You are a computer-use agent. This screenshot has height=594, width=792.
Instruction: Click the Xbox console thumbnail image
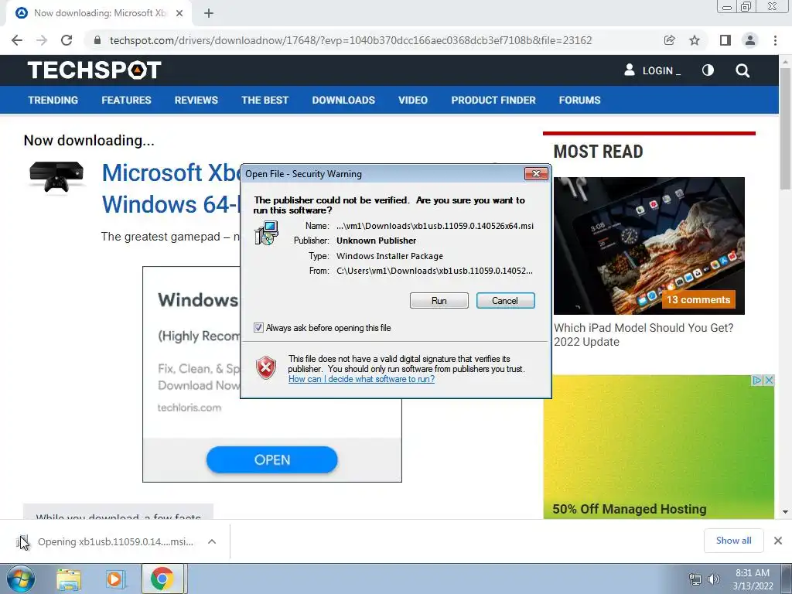56,177
